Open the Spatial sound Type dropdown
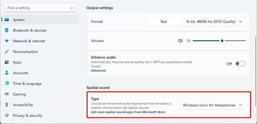The height and width of the screenshot is (124, 257). point(213,105)
